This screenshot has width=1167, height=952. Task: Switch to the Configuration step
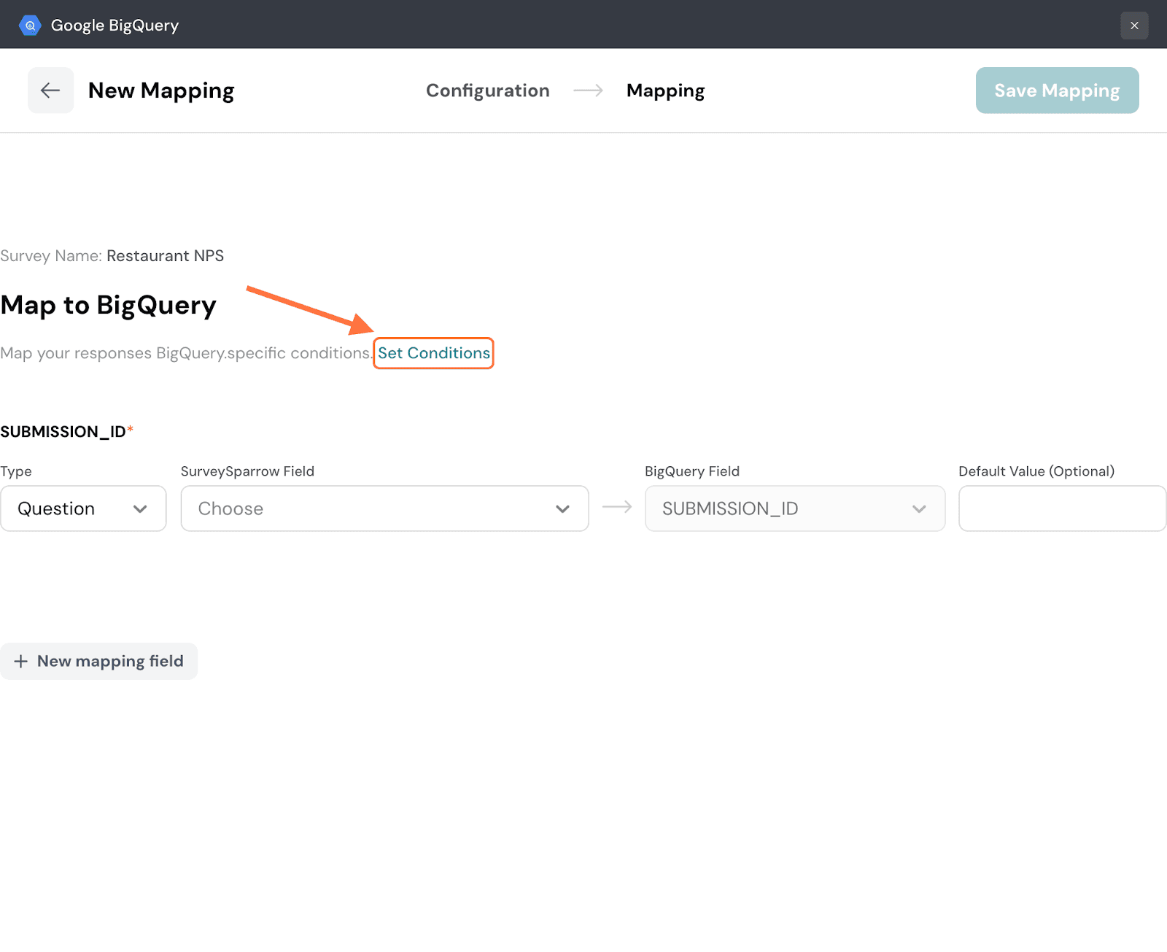coord(487,90)
